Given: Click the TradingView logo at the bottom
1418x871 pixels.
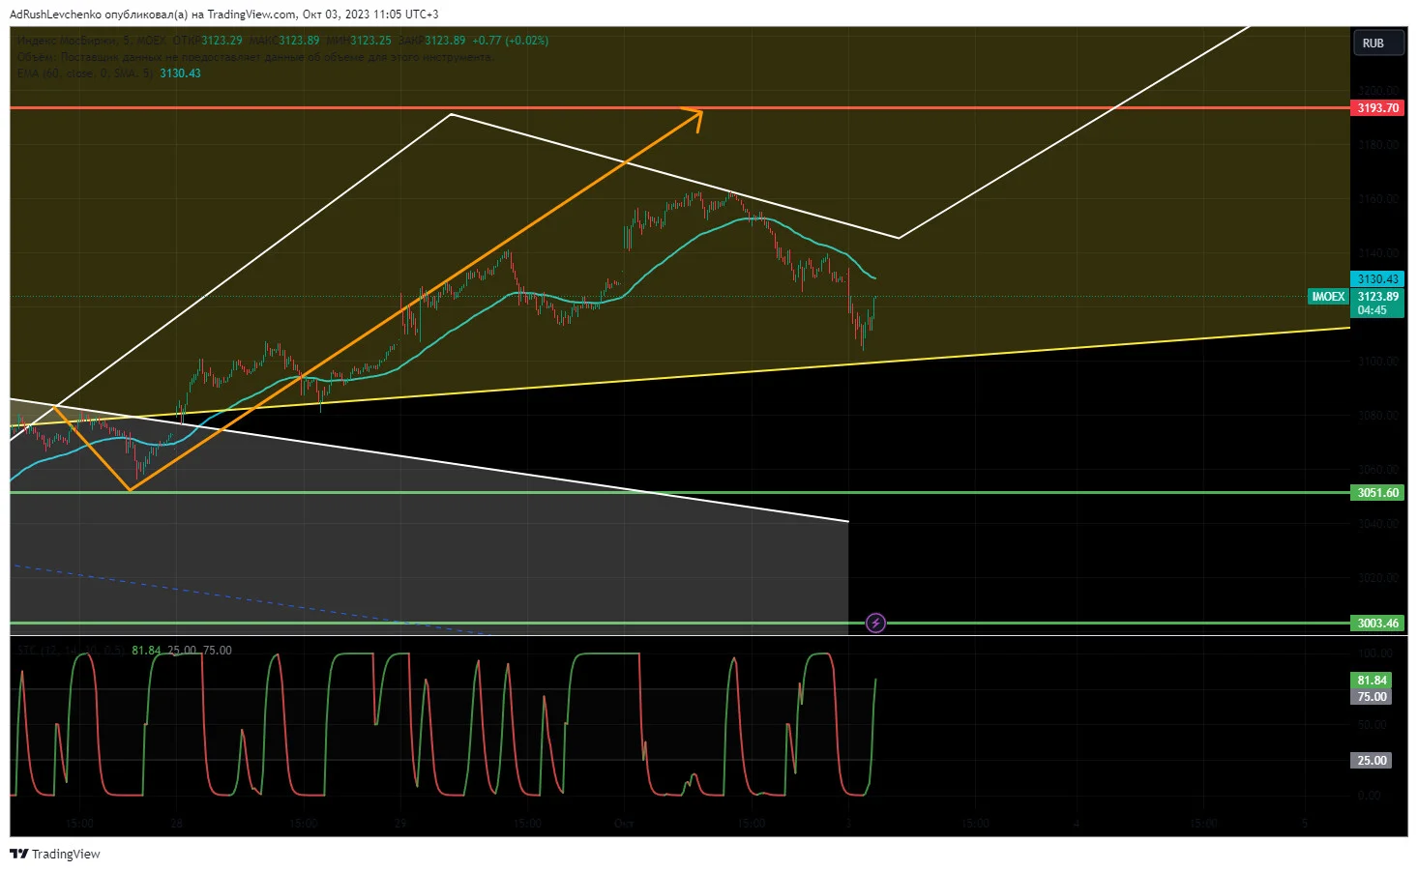Looking at the screenshot, I should coord(55,854).
